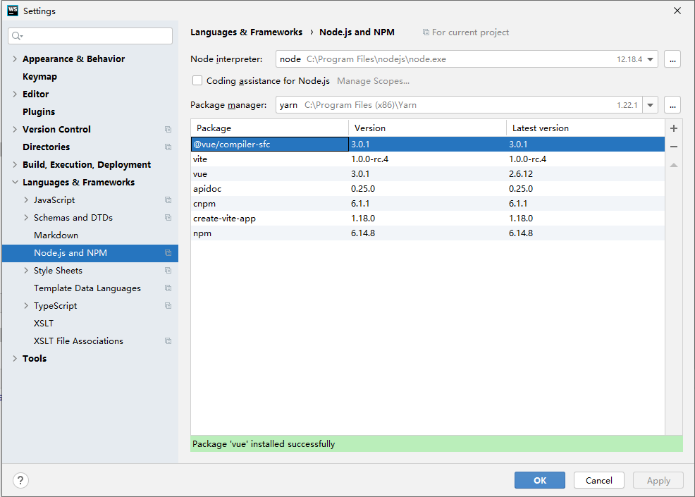Select the vue package row
The height and width of the screenshot is (497, 695).
(x=428, y=174)
